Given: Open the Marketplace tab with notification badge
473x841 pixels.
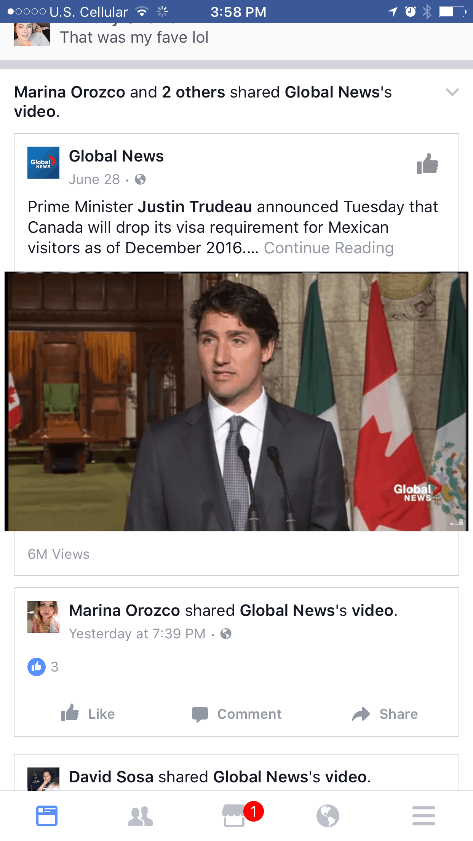Looking at the screenshot, I should point(234,816).
